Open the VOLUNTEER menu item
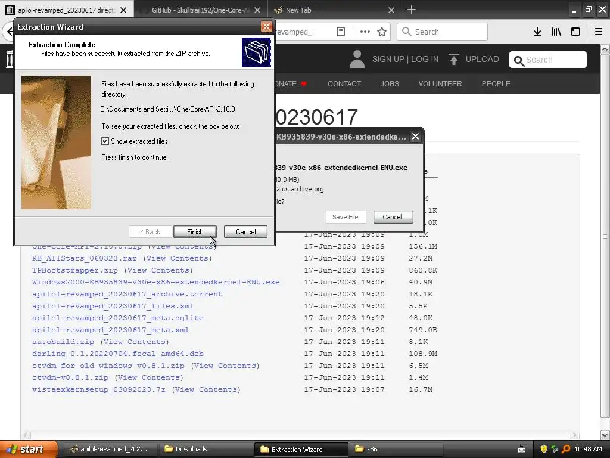 (440, 83)
